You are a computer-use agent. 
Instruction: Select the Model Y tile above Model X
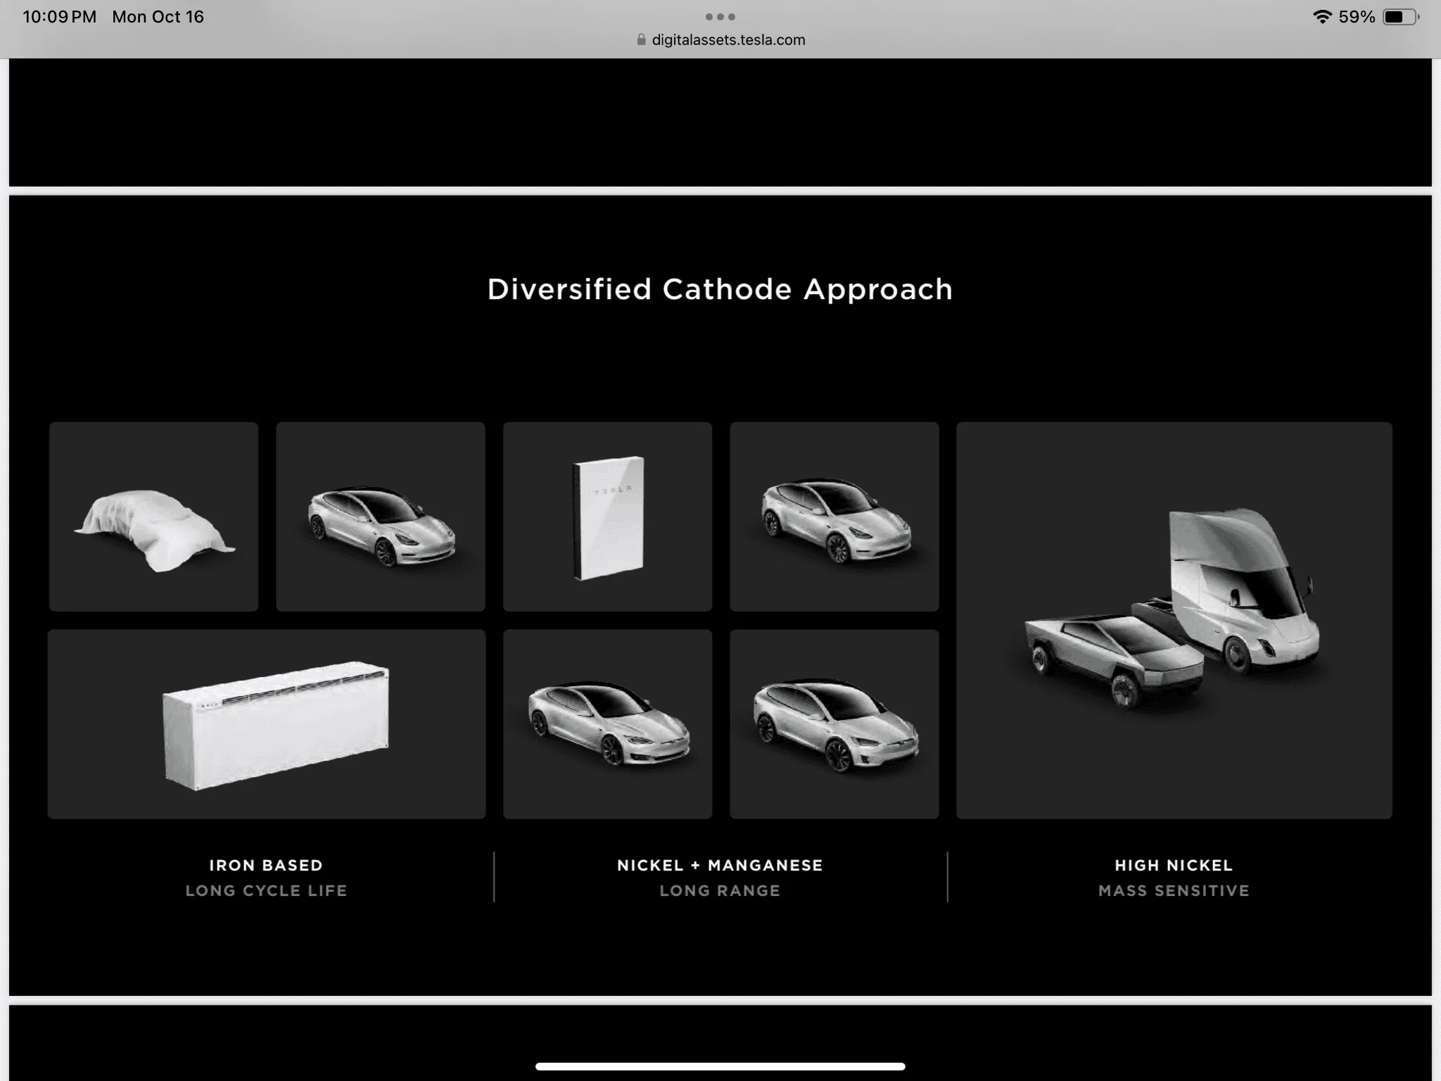pos(834,517)
